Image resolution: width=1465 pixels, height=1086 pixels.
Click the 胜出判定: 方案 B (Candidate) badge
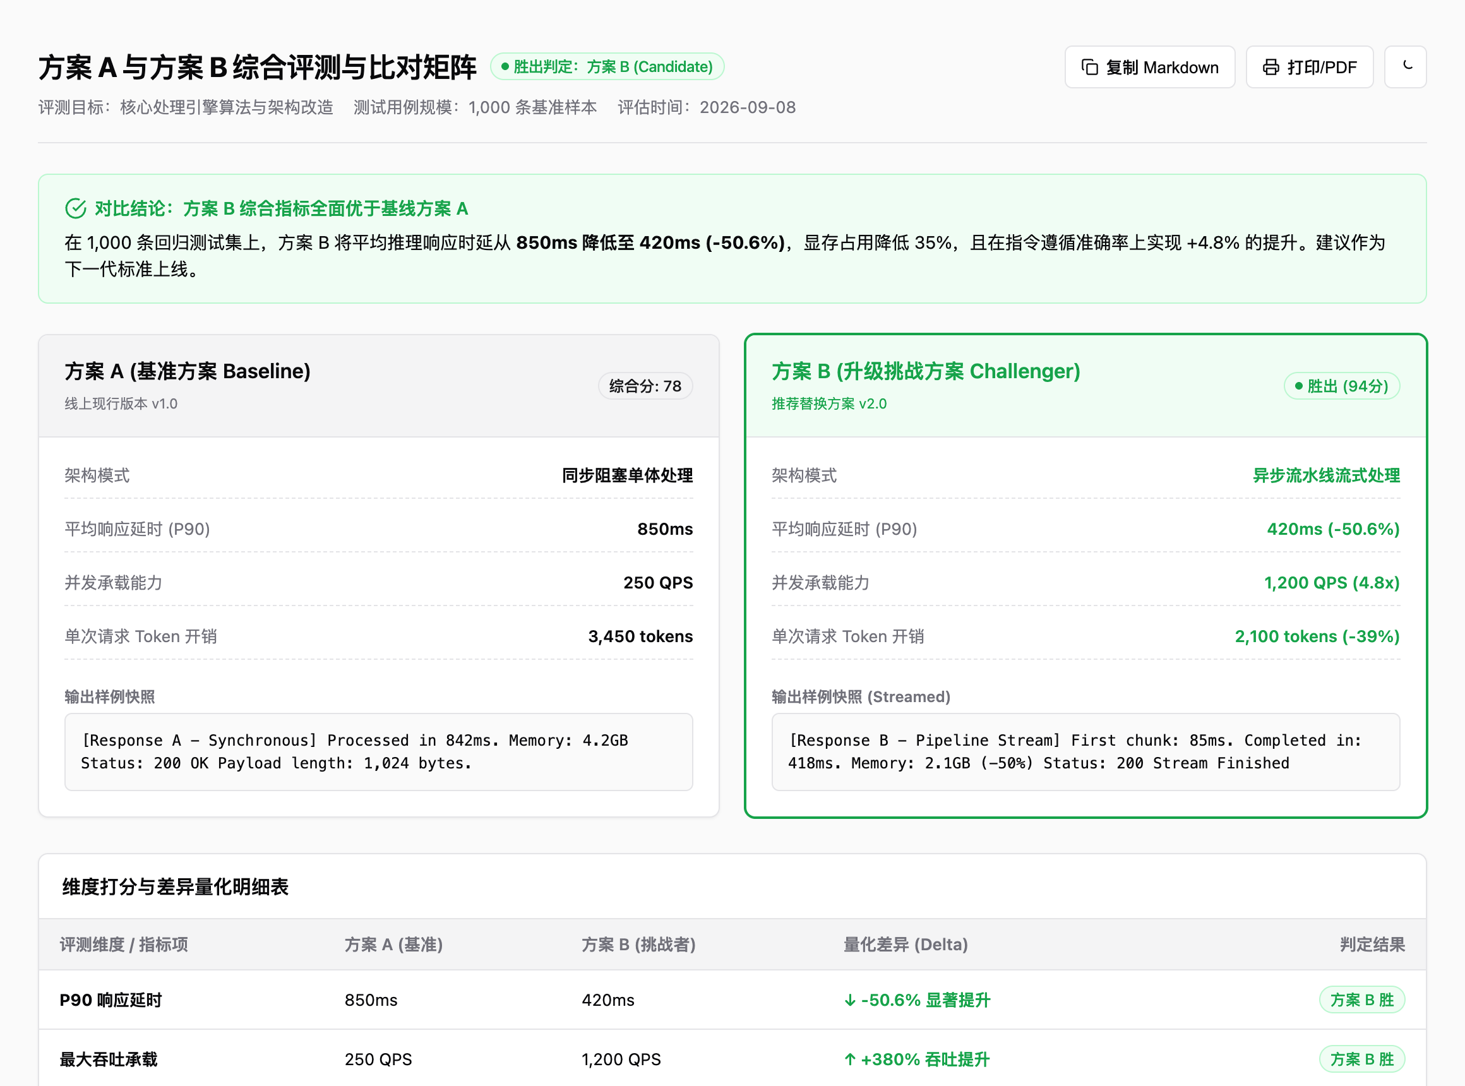607,66
